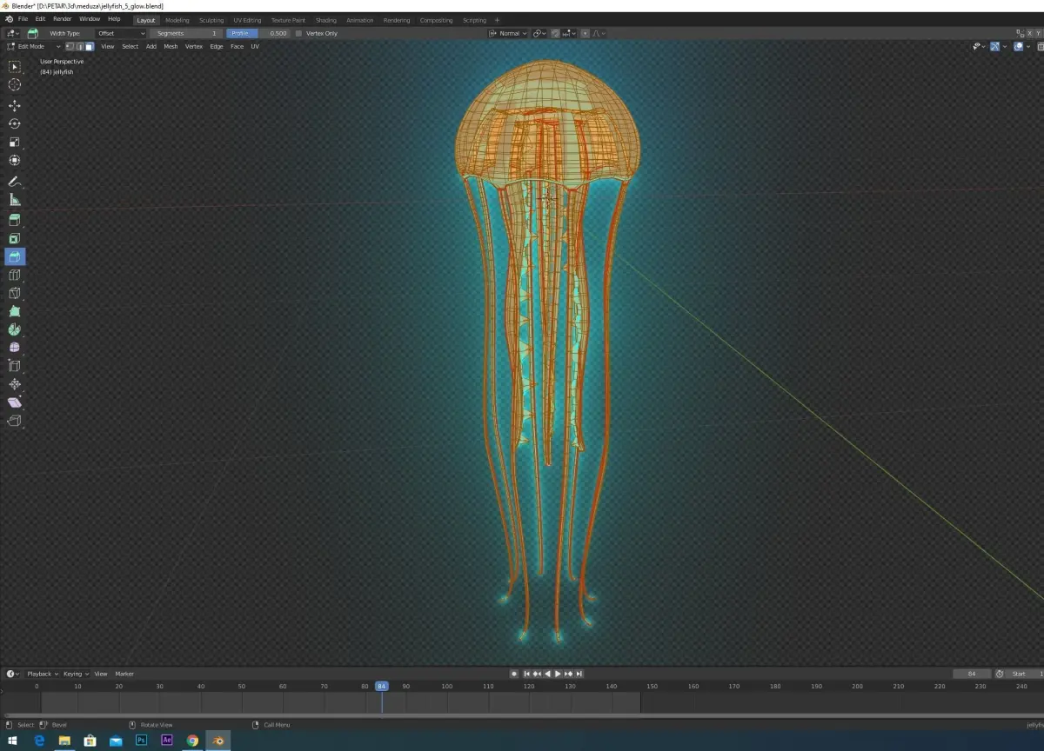Image resolution: width=1044 pixels, height=751 pixels.
Task: Open the Render menu
Action: click(x=63, y=19)
